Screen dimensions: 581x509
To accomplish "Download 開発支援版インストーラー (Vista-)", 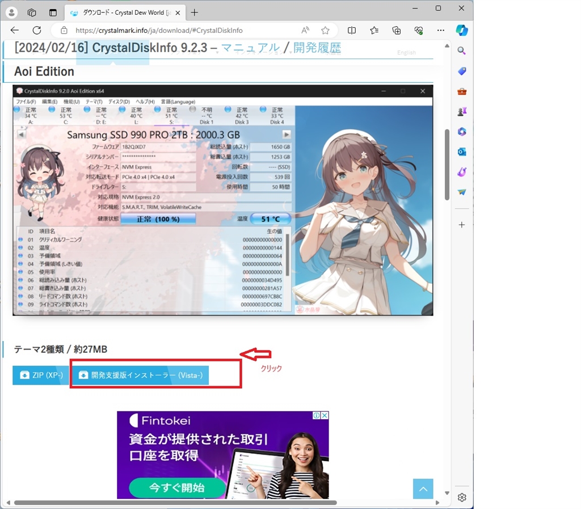I will (x=141, y=375).
